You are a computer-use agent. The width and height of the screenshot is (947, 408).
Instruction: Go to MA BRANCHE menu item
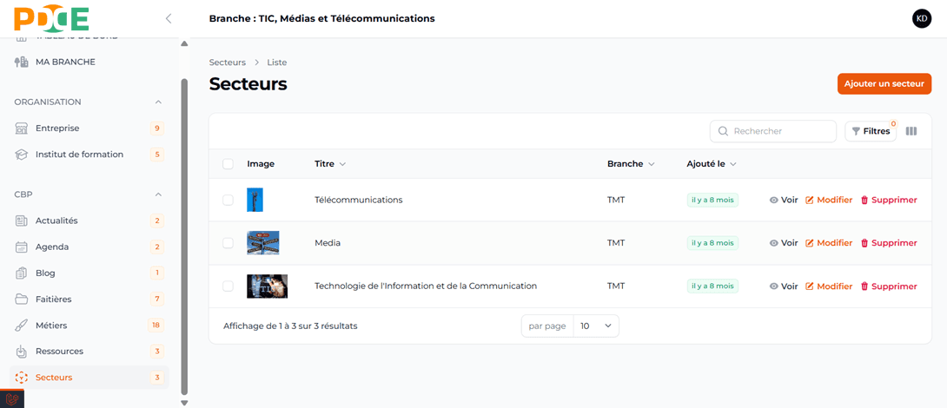point(65,63)
